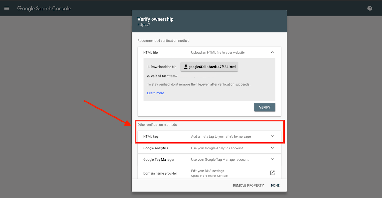The height and width of the screenshot is (198, 382).
Task: Select the Google Analytics row label
Action: [156, 148]
